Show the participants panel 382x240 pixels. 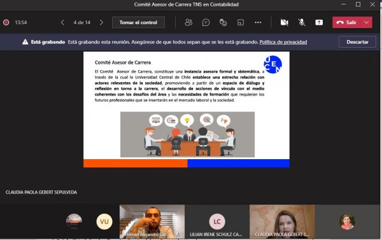click(188, 22)
